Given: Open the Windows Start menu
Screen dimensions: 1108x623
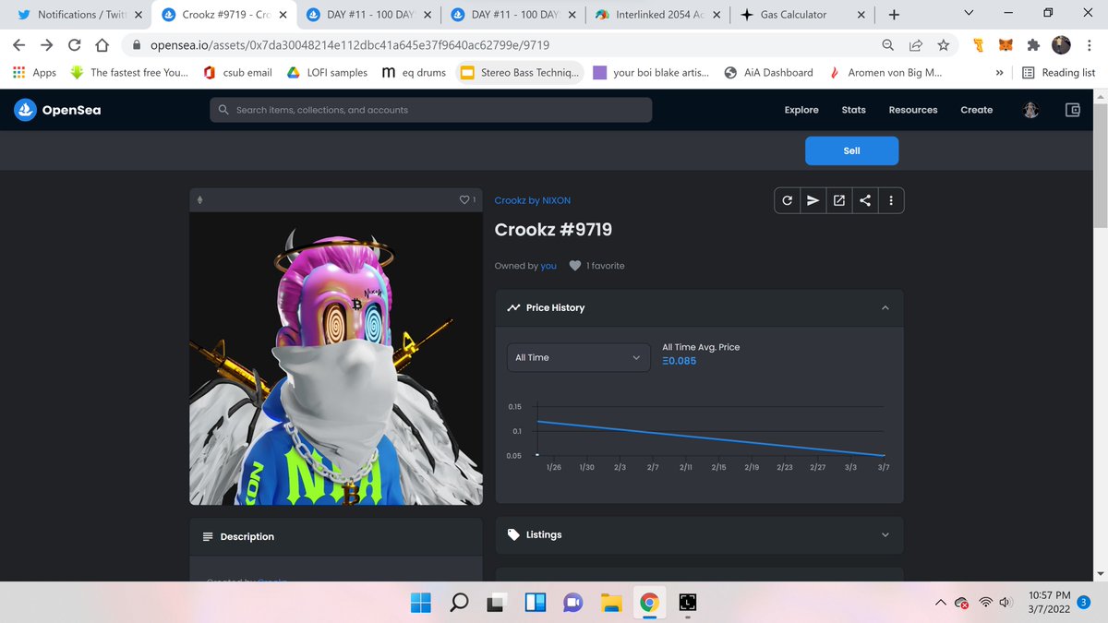Looking at the screenshot, I should coord(421,603).
